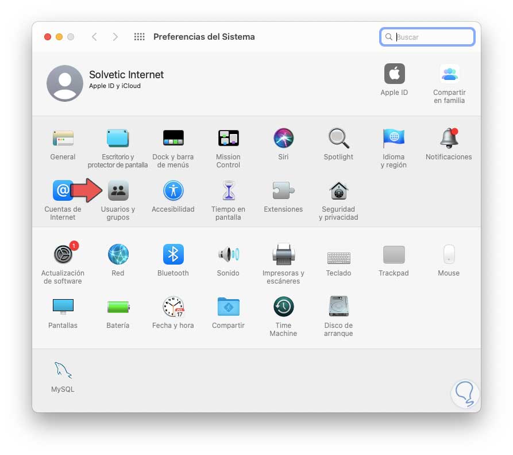This screenshot has width=513, height=455.
Task: Go forward with the right chevron button
Action: pos(115,37)
